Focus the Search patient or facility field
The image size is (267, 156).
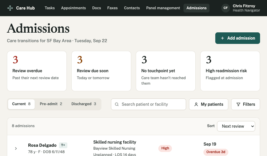click(149, 104)
